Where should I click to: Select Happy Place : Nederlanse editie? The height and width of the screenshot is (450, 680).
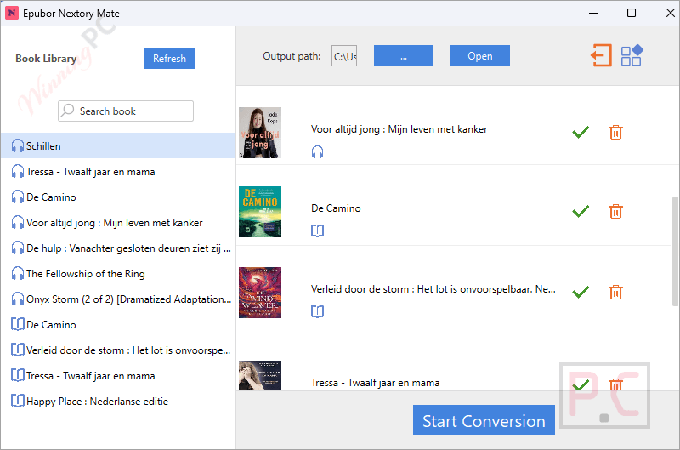click(118, 402)
